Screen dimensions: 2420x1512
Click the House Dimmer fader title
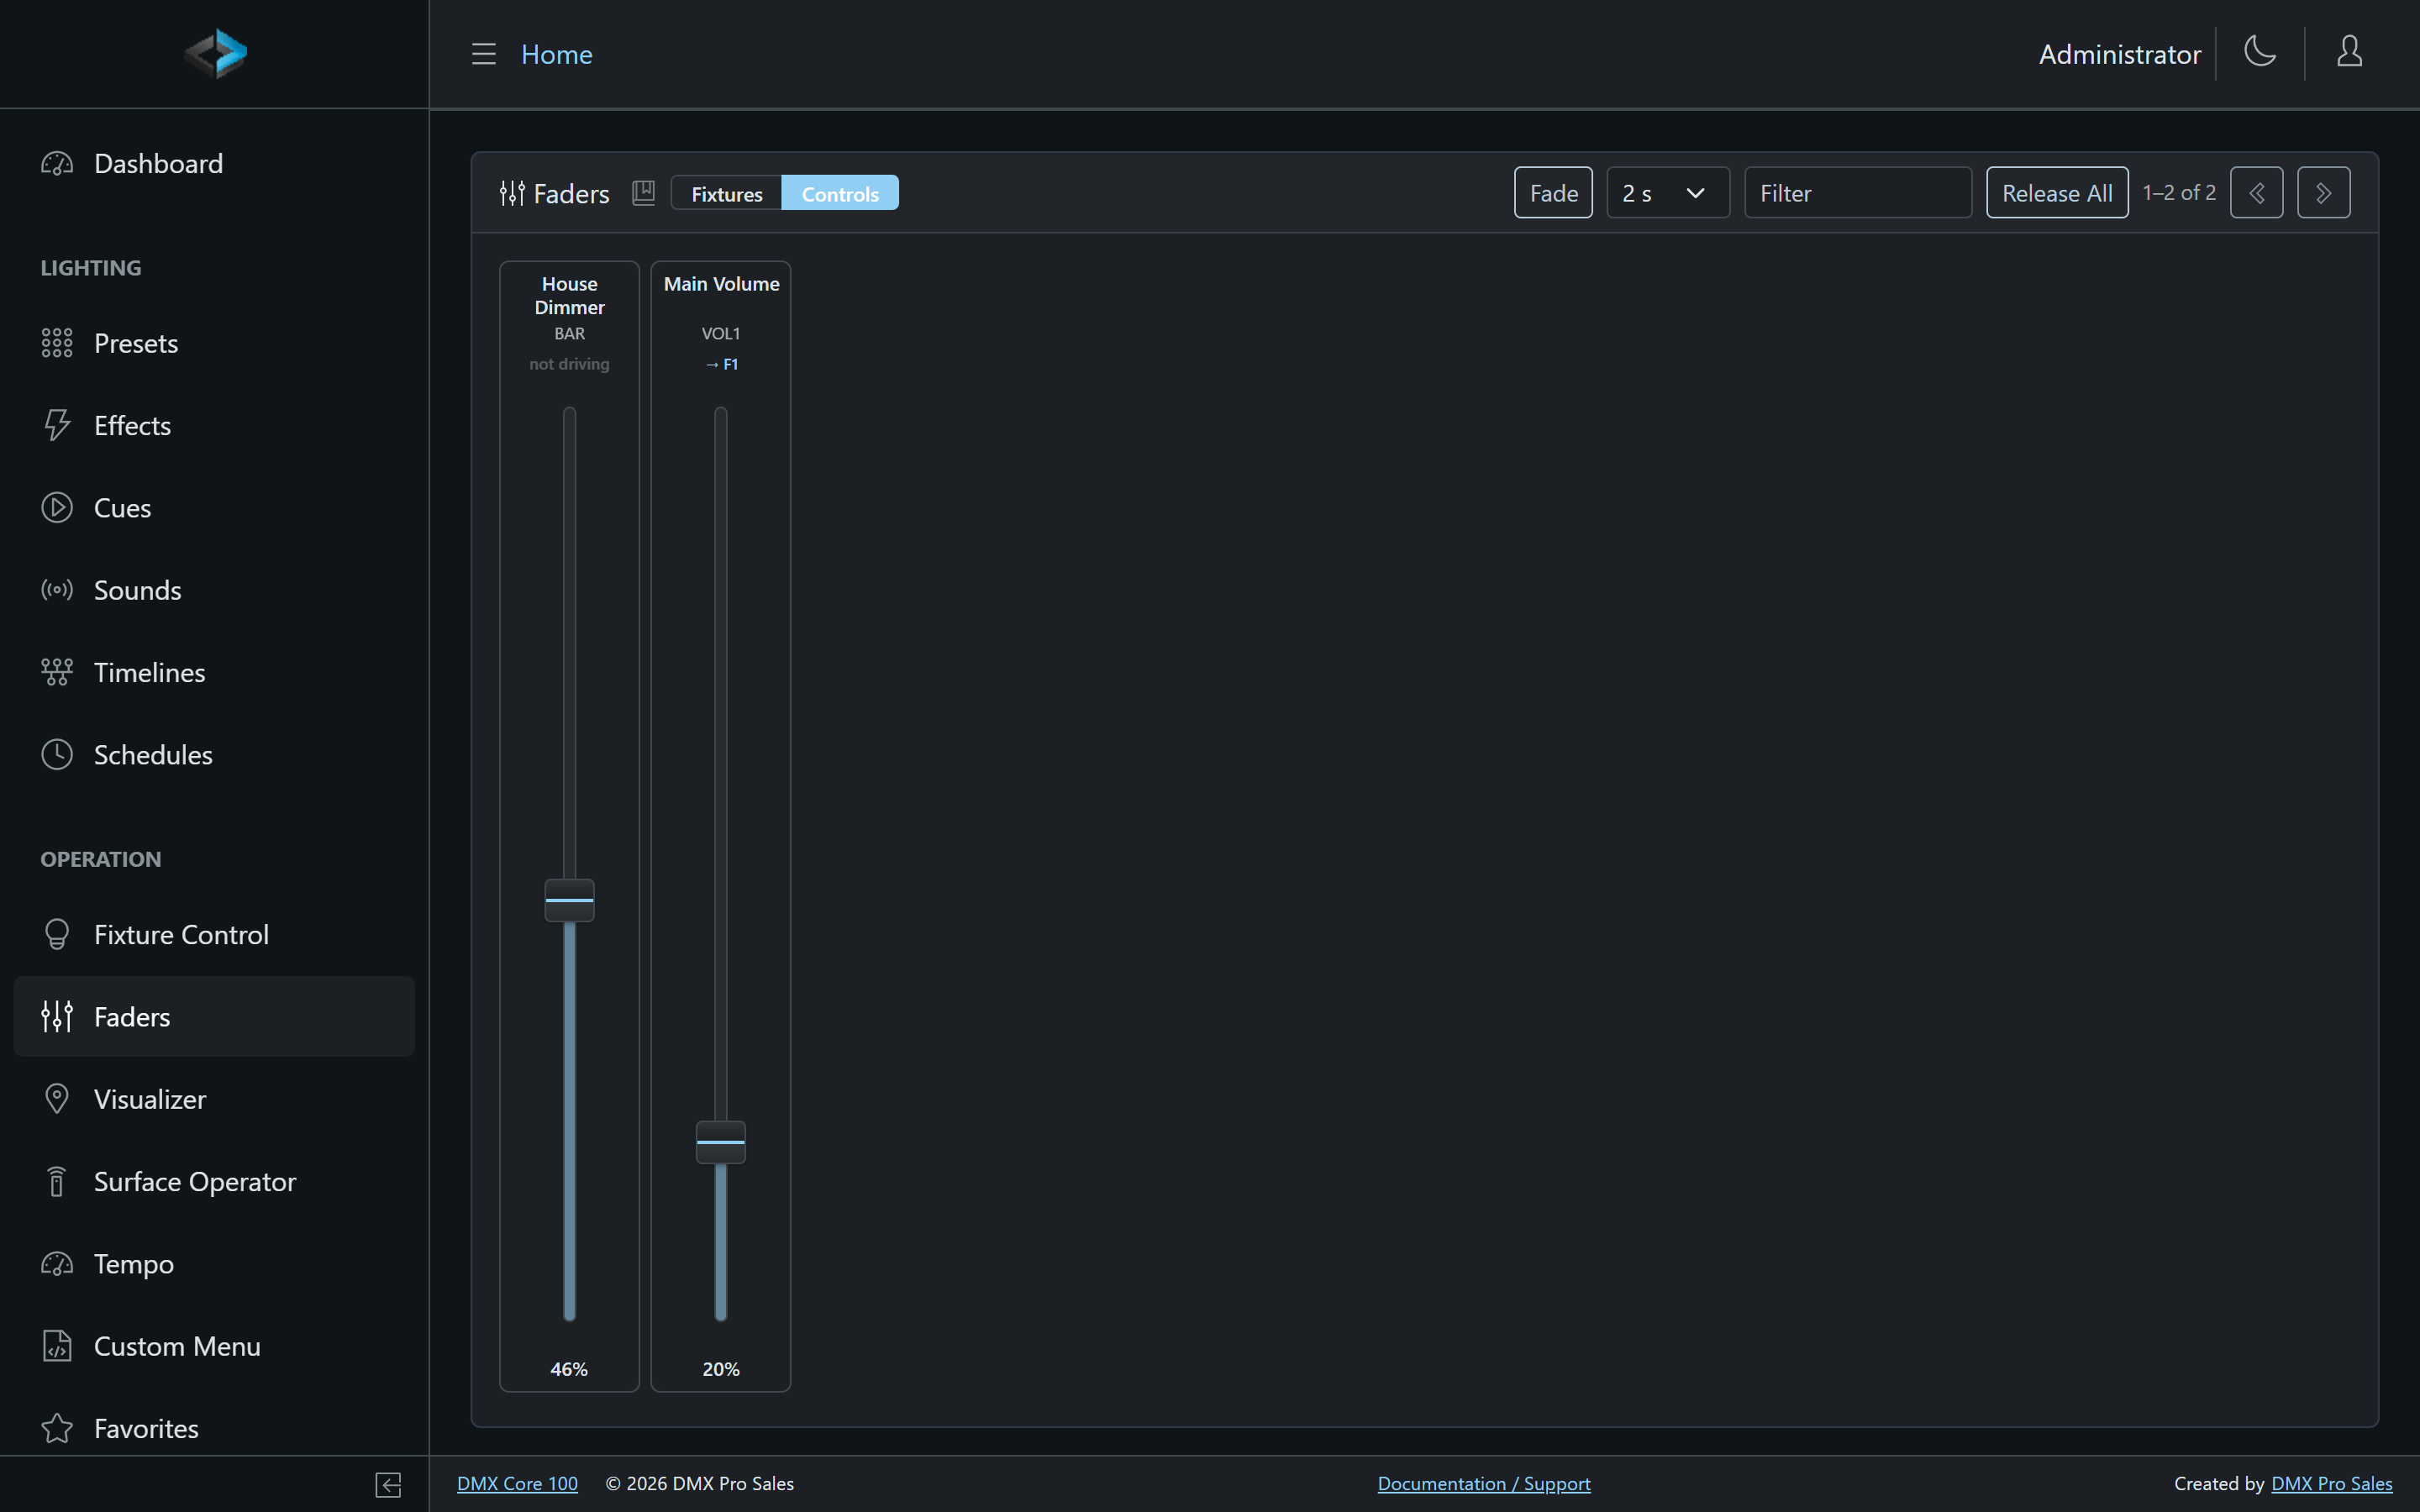[570, 296]
